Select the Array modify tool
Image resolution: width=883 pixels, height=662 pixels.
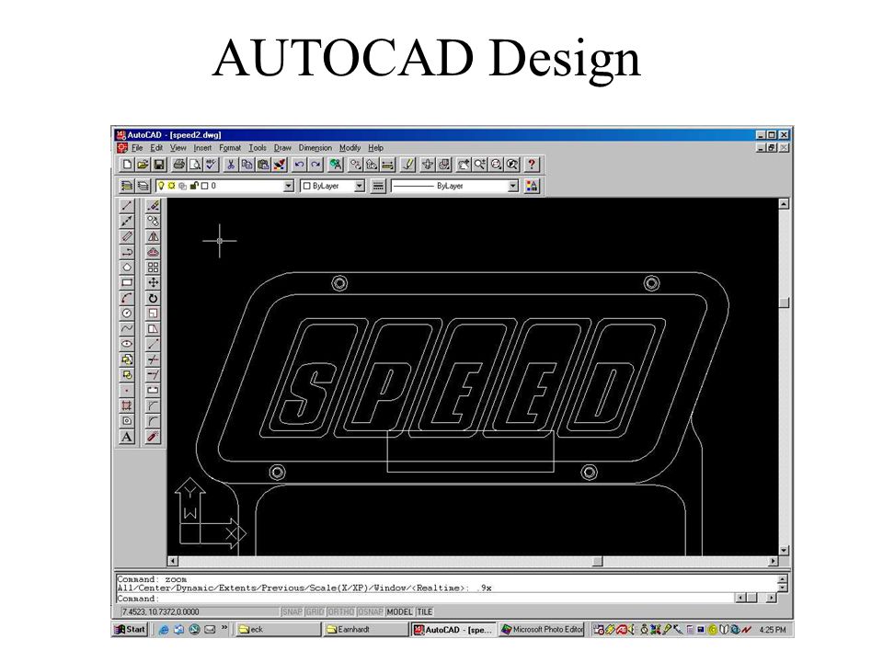[153, 268]
